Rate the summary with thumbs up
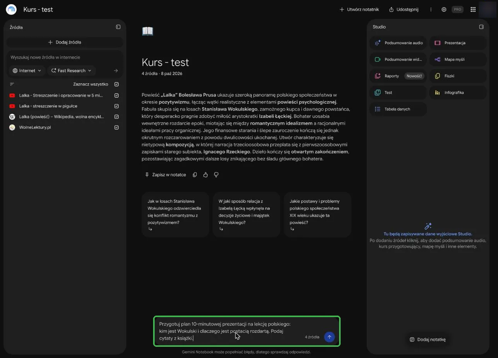Viewport: 498px width, 358px height. click(205, 175)
